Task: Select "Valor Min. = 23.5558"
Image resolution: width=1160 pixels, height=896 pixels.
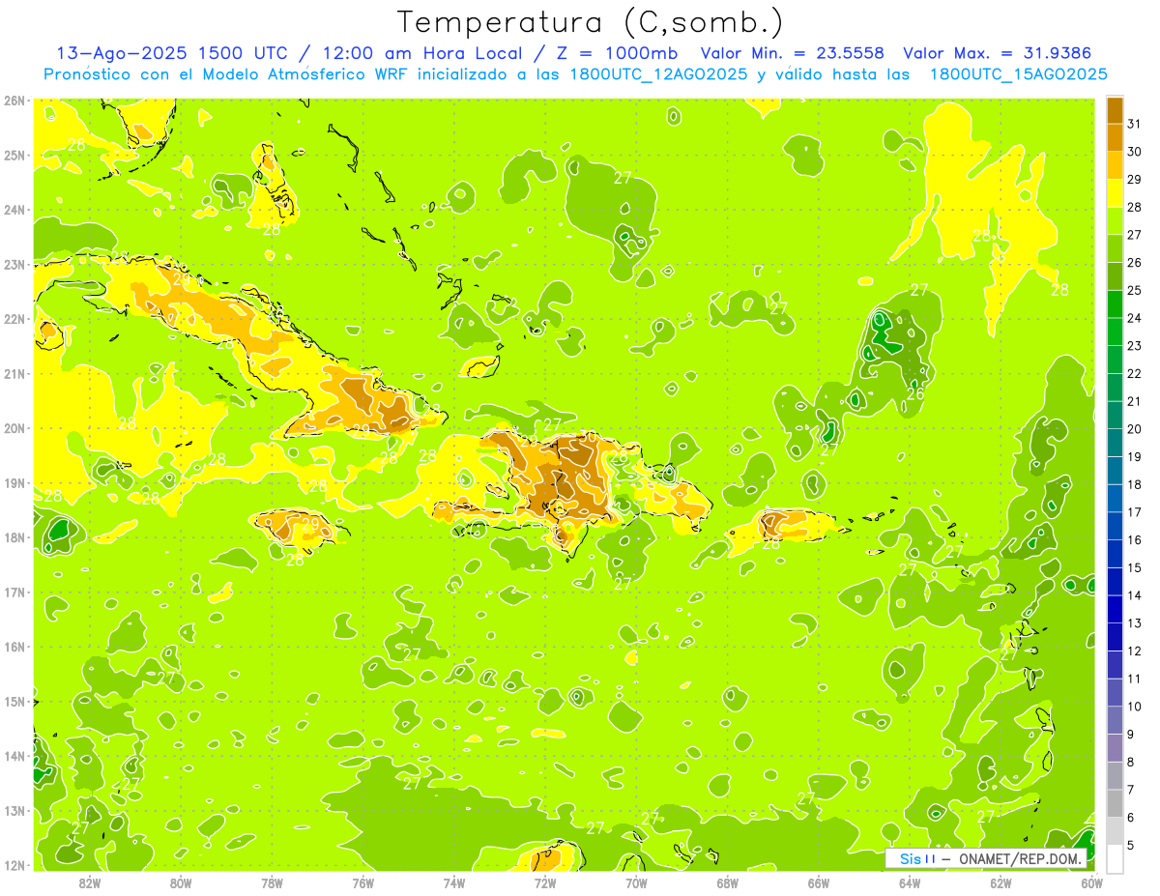Action: pos(792,53)
